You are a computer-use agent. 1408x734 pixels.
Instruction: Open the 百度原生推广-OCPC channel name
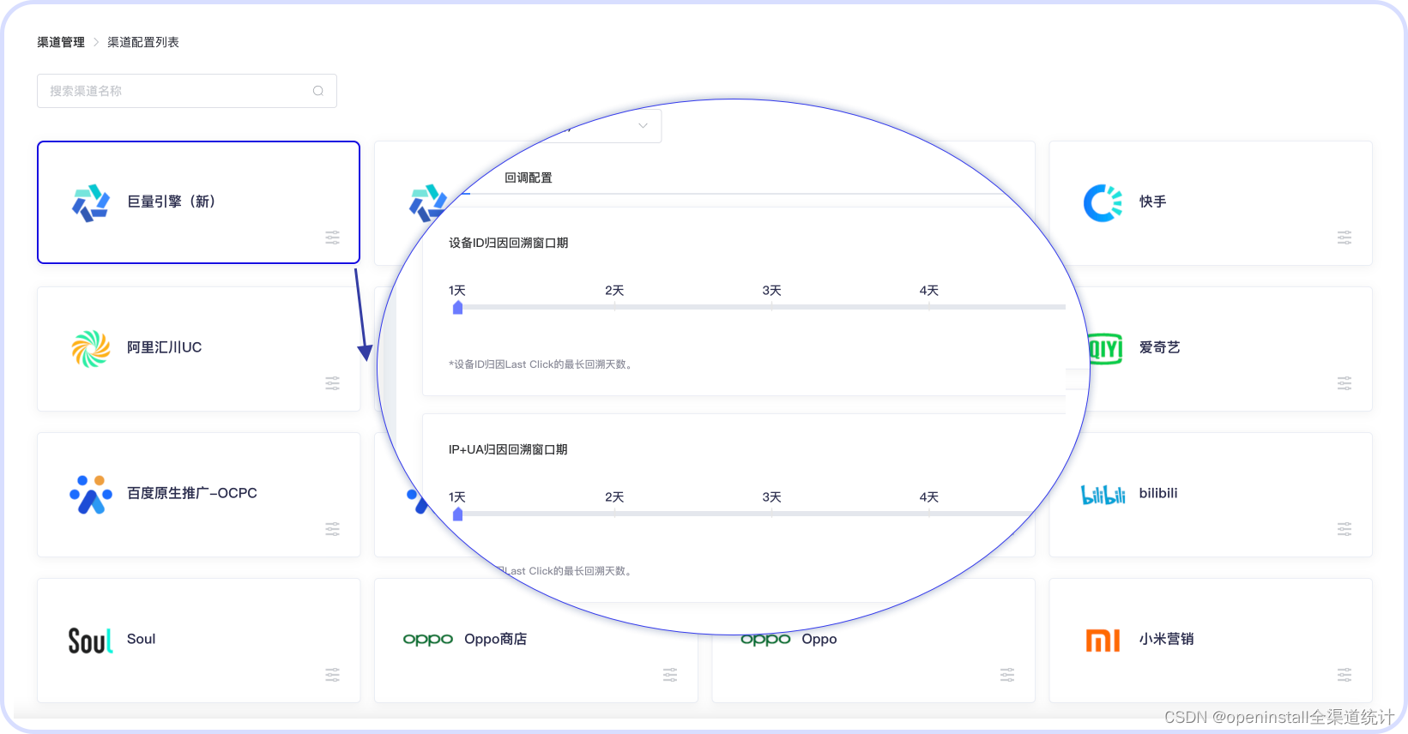192,493
